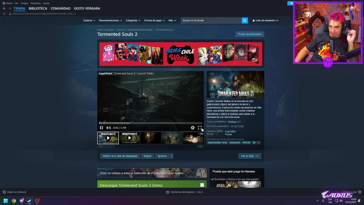
Task: Switch to the COMUNIDAD tab
Action: [61, 9]
